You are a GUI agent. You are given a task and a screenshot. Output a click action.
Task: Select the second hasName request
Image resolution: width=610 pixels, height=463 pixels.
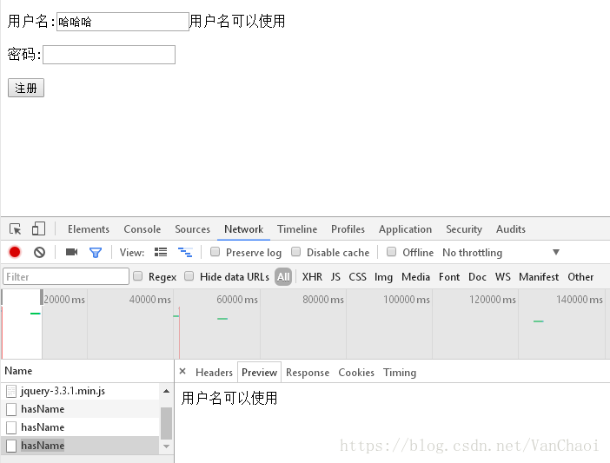[80, 427]
